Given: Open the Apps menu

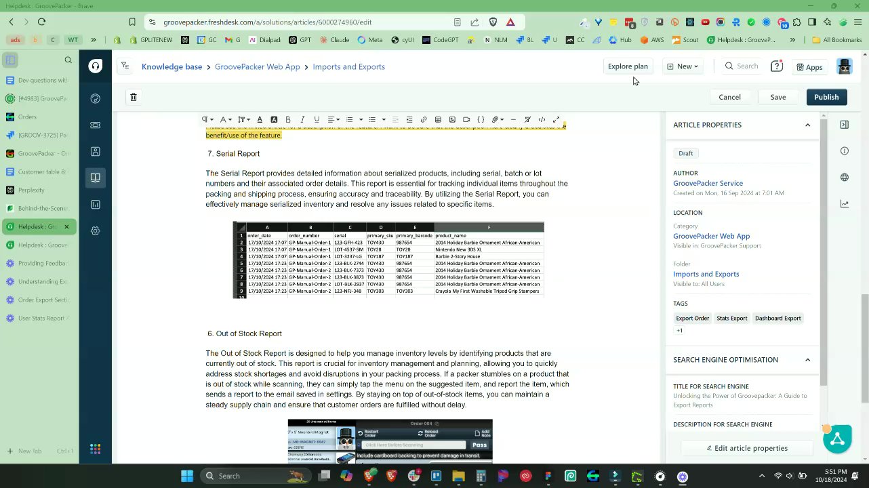Looking at the screenshot, I should [x=809, y=66].
